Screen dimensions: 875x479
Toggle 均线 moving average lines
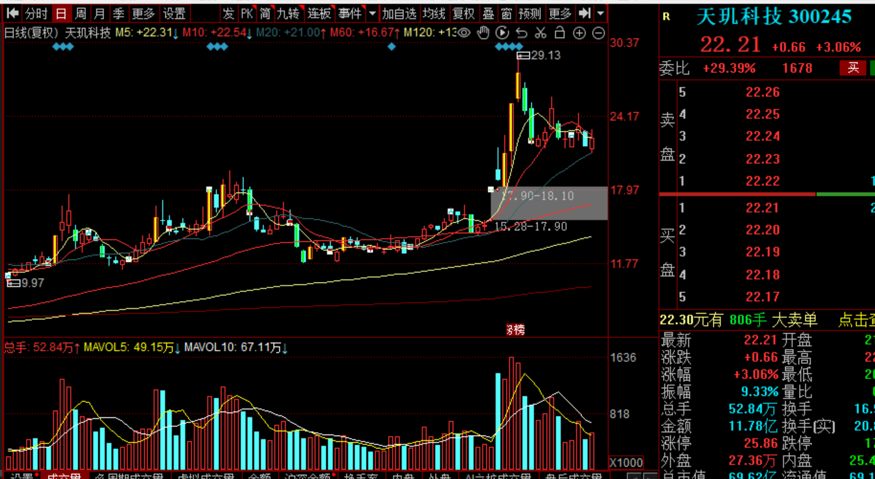coord(434,13)
